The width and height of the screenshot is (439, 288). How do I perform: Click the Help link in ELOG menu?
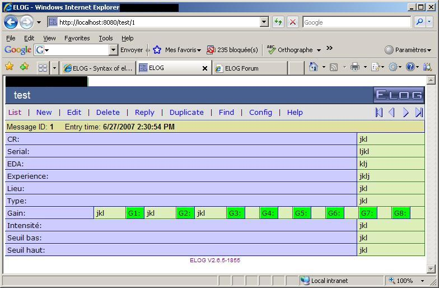(295, 112)
